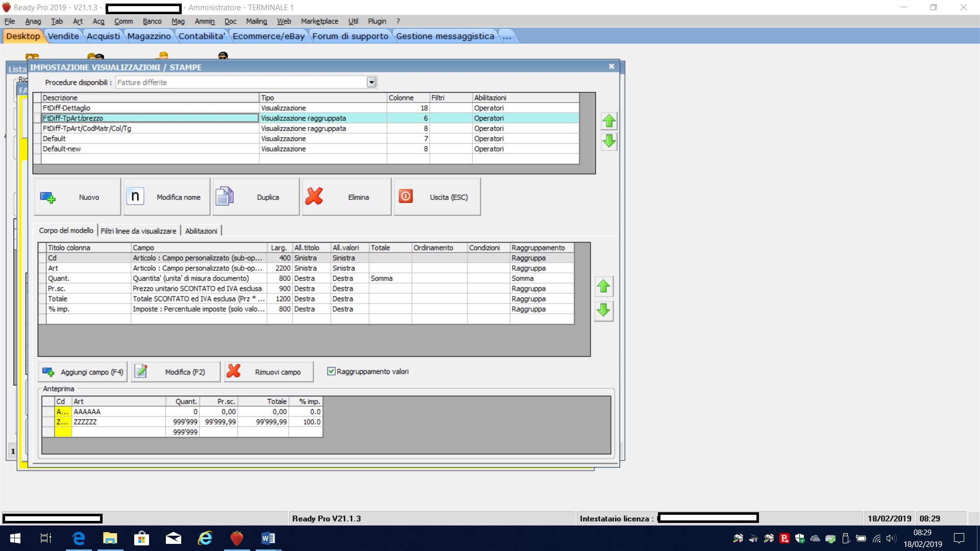Viewport: 980px width, 551px height.
Task: Move model down with upper green down arrow
Action: click(609, 141)
